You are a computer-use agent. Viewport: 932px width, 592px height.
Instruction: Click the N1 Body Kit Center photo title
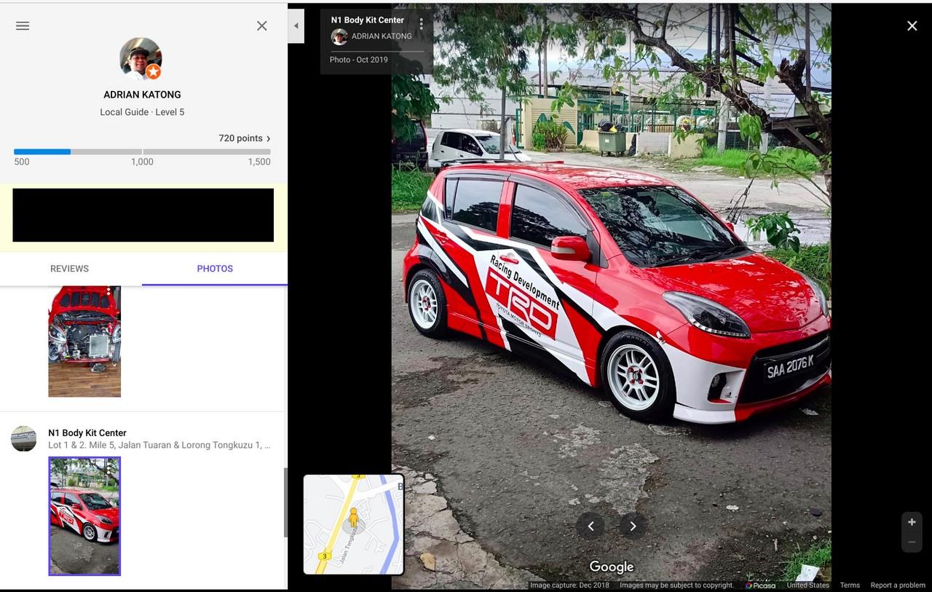tap(368, 20)
